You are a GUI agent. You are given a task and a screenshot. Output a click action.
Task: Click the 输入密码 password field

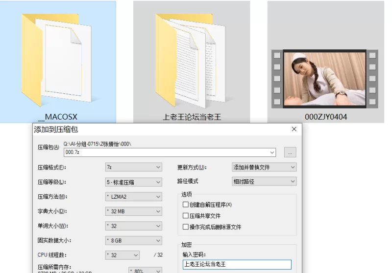tap(237, 265)
